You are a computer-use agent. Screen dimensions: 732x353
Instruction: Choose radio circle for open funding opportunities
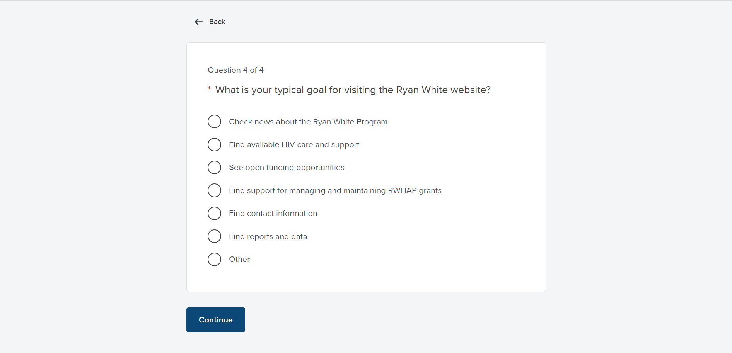point(214,168)
